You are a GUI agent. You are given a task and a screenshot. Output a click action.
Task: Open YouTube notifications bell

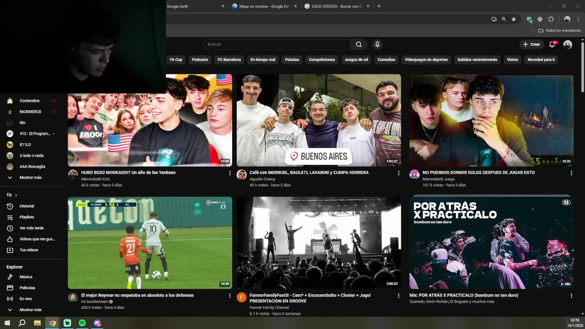[552, 44]
